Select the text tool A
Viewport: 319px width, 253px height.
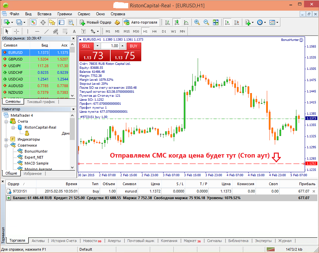pos(74,31)
